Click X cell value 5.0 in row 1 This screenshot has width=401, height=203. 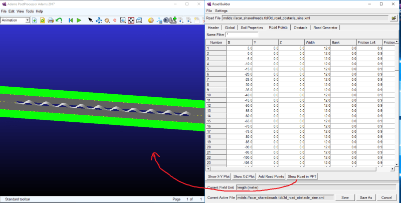(x=240, y=48)
